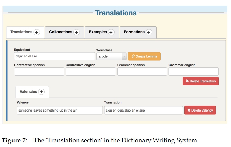This screenshot has width=231, height=147.
Task: Add a collocation with the plus icon
Action: click(x=76, y=32)
